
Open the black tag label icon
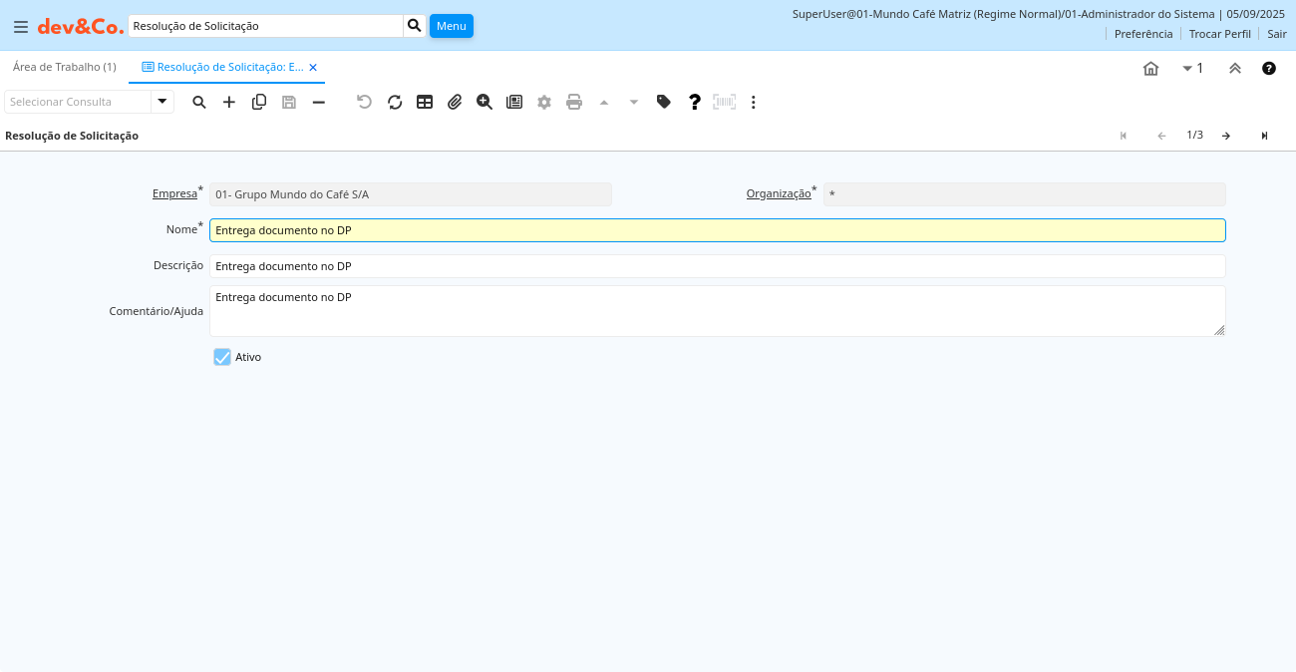(664, 102)
